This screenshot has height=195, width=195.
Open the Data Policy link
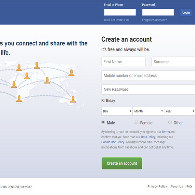pyautogui.click(x=148, y=137)
